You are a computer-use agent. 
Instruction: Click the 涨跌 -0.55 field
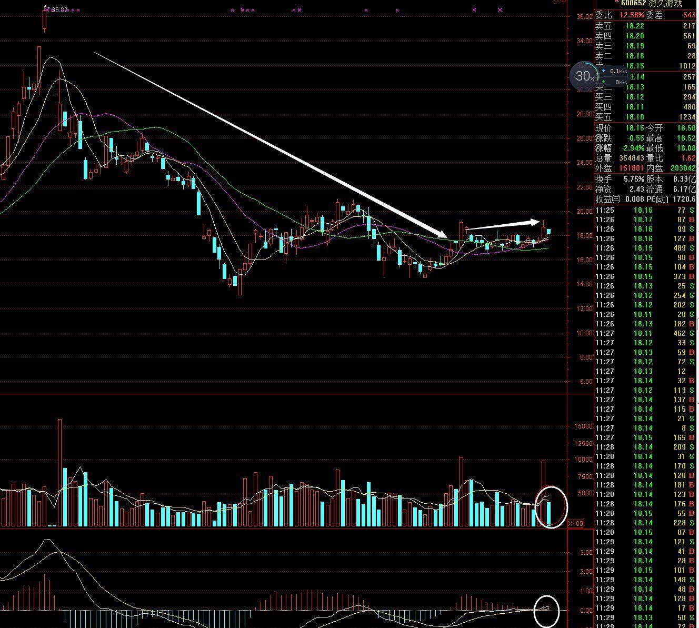(x=620, y=138)
